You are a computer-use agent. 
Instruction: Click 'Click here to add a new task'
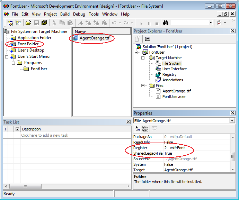pyautogui.click(x=45, y=135)
